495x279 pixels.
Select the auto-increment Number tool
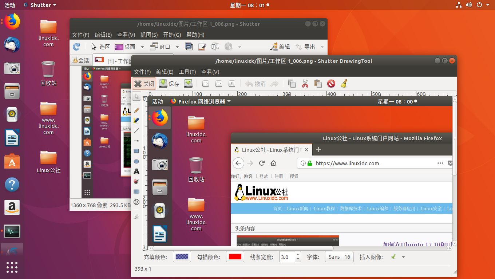click(136, 202)
